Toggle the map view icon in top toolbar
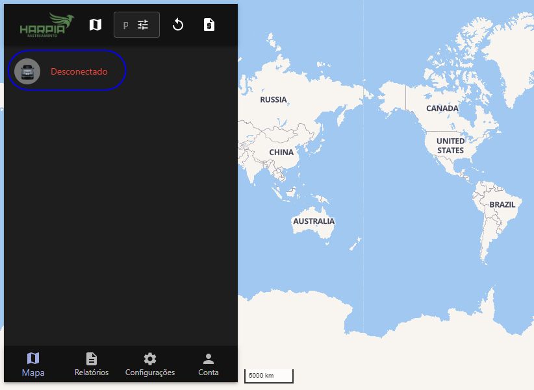 click(95, 25)
